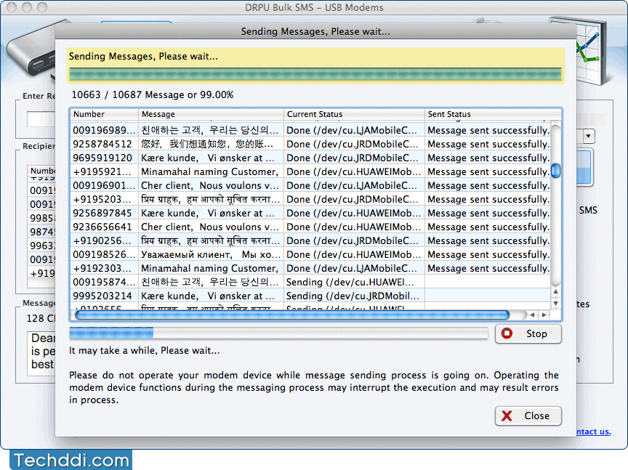Select number +9195921... in the table
Screen dimensions: 628x470
(x=102, y=171)
